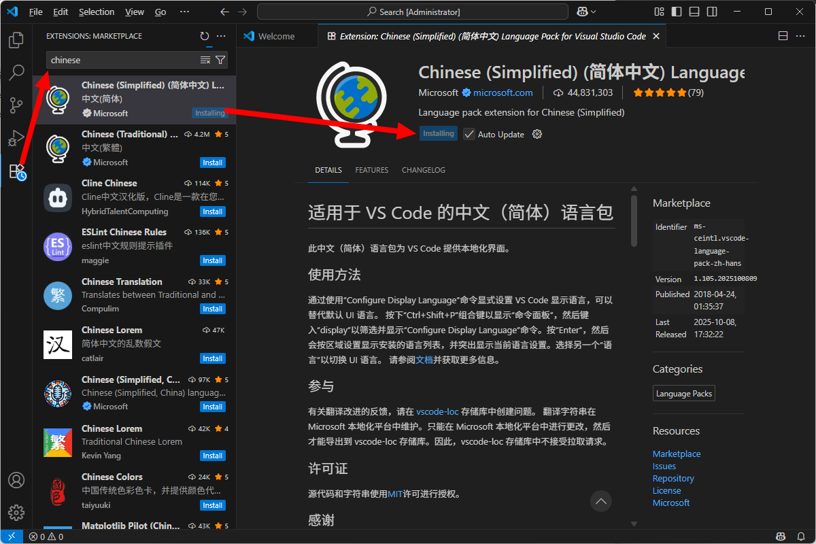Split the editor to the right

pyautogui.click(x=783, y=36)
